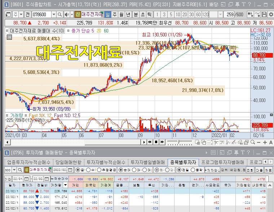Image resolution: width=274 pixels, height=212 pixels.
Task: Switch to 투자자별일별매매 tab
Action: [x=148, y=162]
